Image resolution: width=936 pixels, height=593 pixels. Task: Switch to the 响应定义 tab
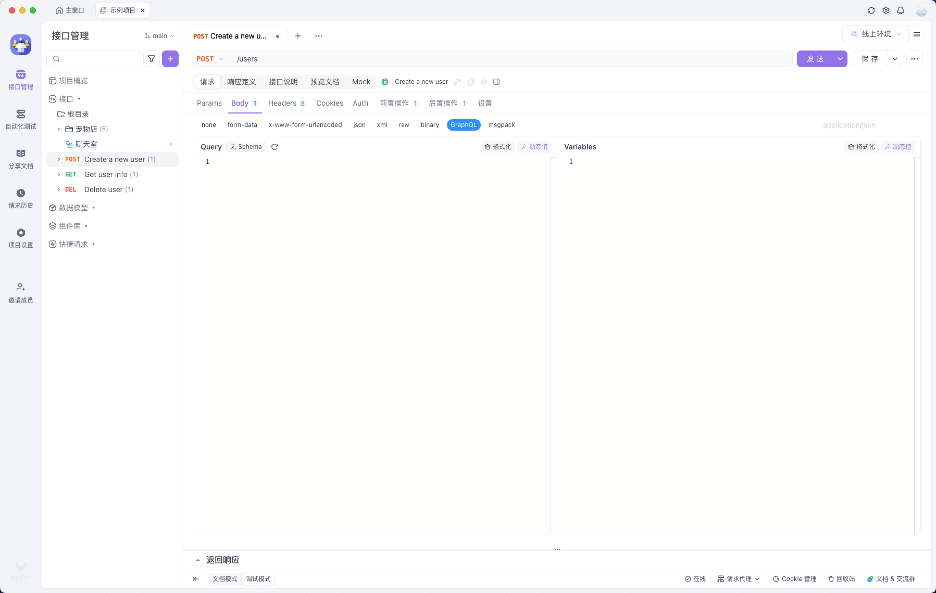click(x=242, y=82)
